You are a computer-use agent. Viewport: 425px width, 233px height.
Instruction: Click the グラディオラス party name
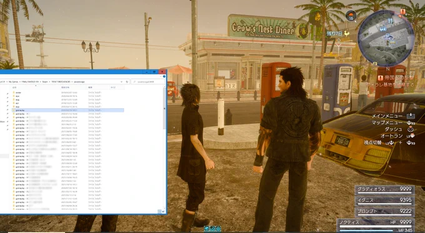371,189
